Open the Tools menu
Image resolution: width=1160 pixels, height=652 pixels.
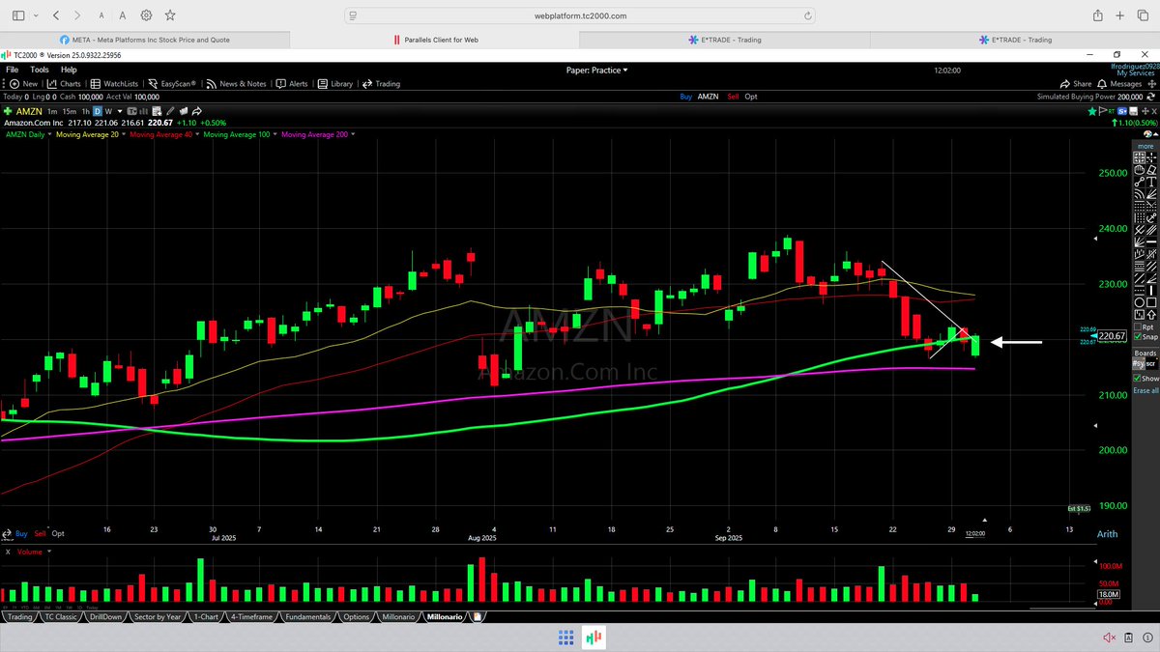(x=40, y=70)
